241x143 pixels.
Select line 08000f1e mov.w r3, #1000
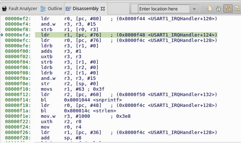click(x=68, y=116)
